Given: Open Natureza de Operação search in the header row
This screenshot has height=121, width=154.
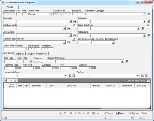Looking at the screenshot, I should click(x=149, y=14).
